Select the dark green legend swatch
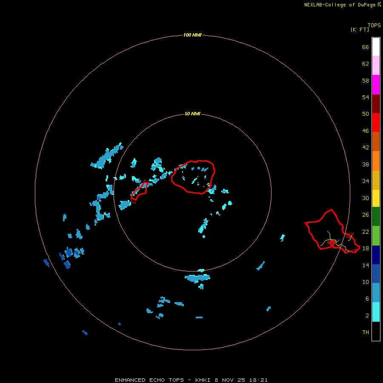 (376, 217)
